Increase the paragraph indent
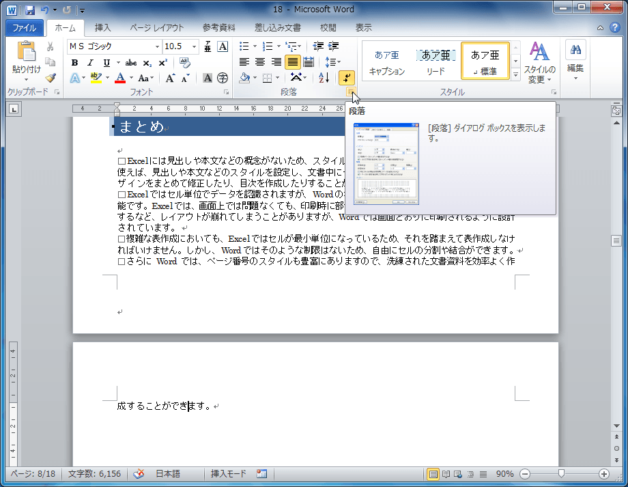 click(x=333, y=46)
